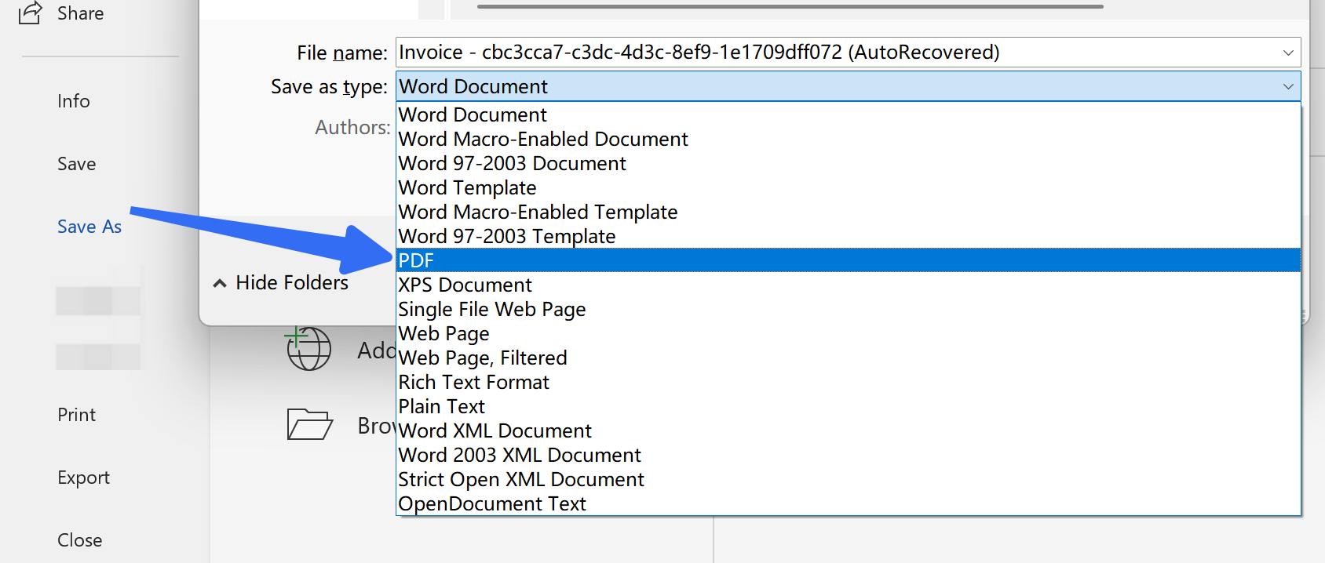Image resolution: width=1325 pixels, height=563 pixels.
Task: Select Single File Web Page
Action: coord(848,309)
